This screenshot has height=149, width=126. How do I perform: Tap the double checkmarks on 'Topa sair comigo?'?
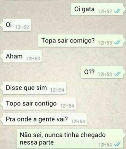[x=117, y=42]
